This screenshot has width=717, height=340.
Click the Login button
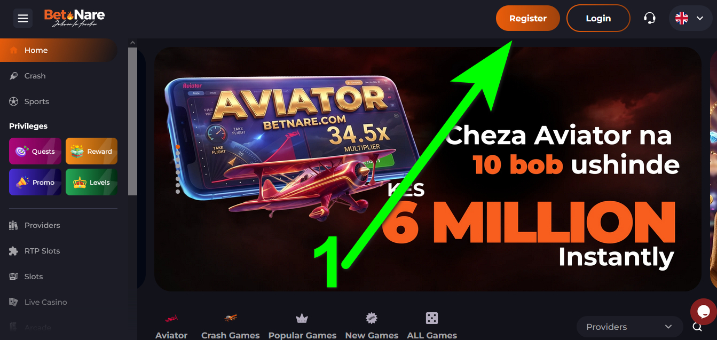[598, 18]
